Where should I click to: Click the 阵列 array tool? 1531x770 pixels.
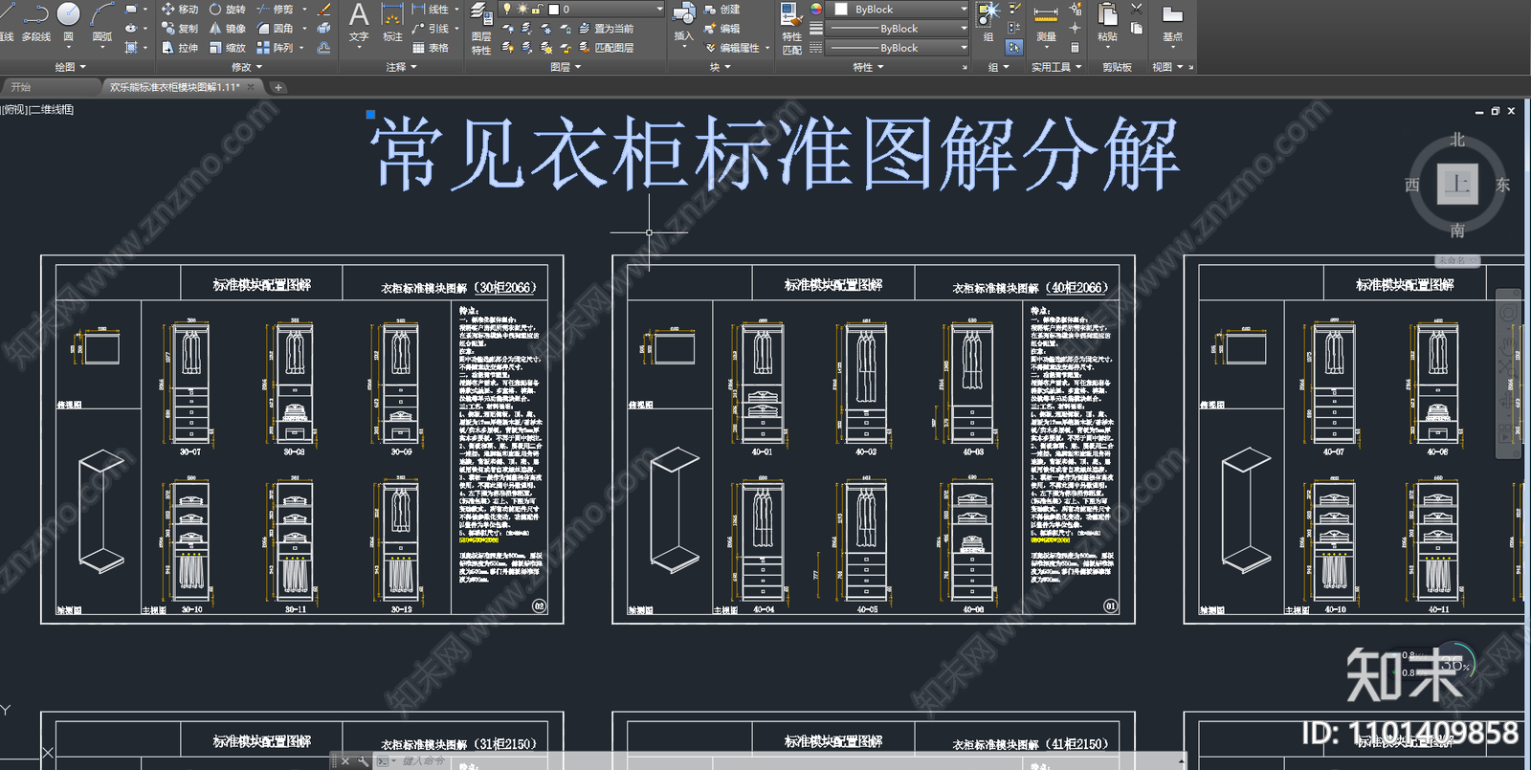276,47
